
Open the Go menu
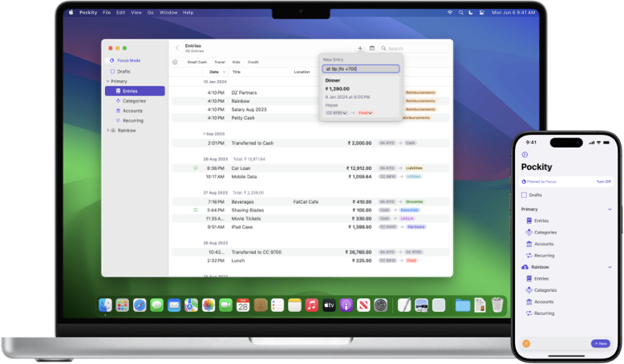(151, 13)
